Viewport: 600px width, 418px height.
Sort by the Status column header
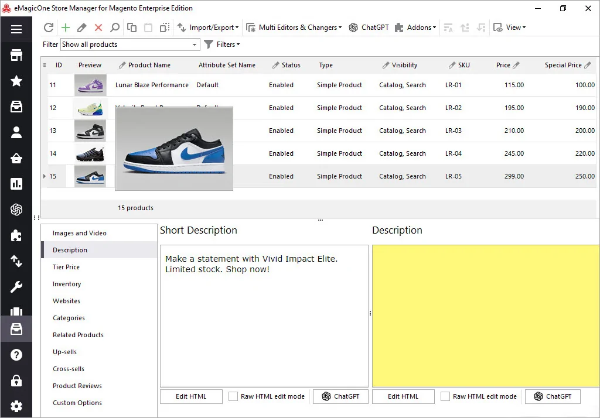(x=287, y=65)
